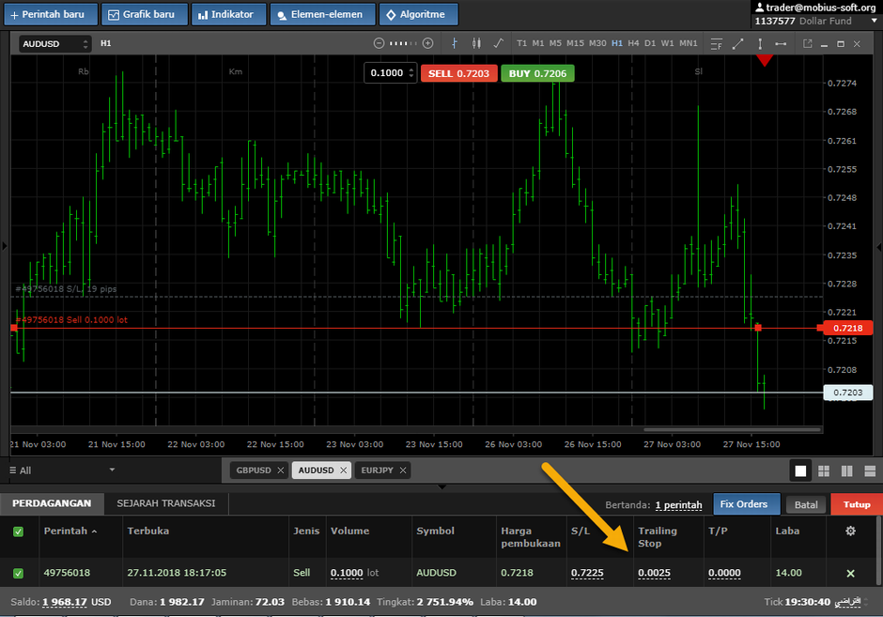883x617 pixels.
Task: Select the vertical line tool
Action: point(760,44)
